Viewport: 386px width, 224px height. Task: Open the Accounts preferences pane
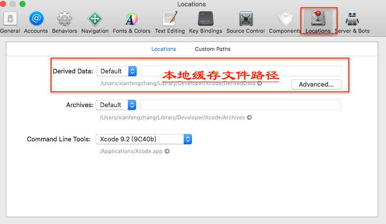[x=36, y=22]
